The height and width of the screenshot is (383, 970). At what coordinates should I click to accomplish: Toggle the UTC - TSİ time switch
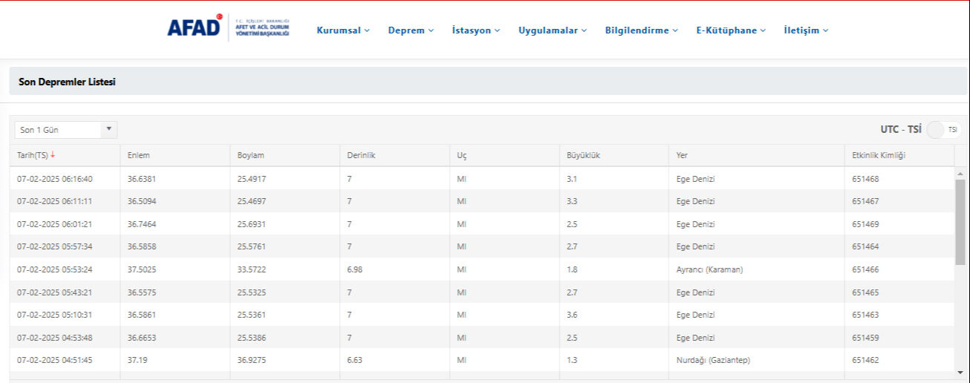[x=944, y=129]
